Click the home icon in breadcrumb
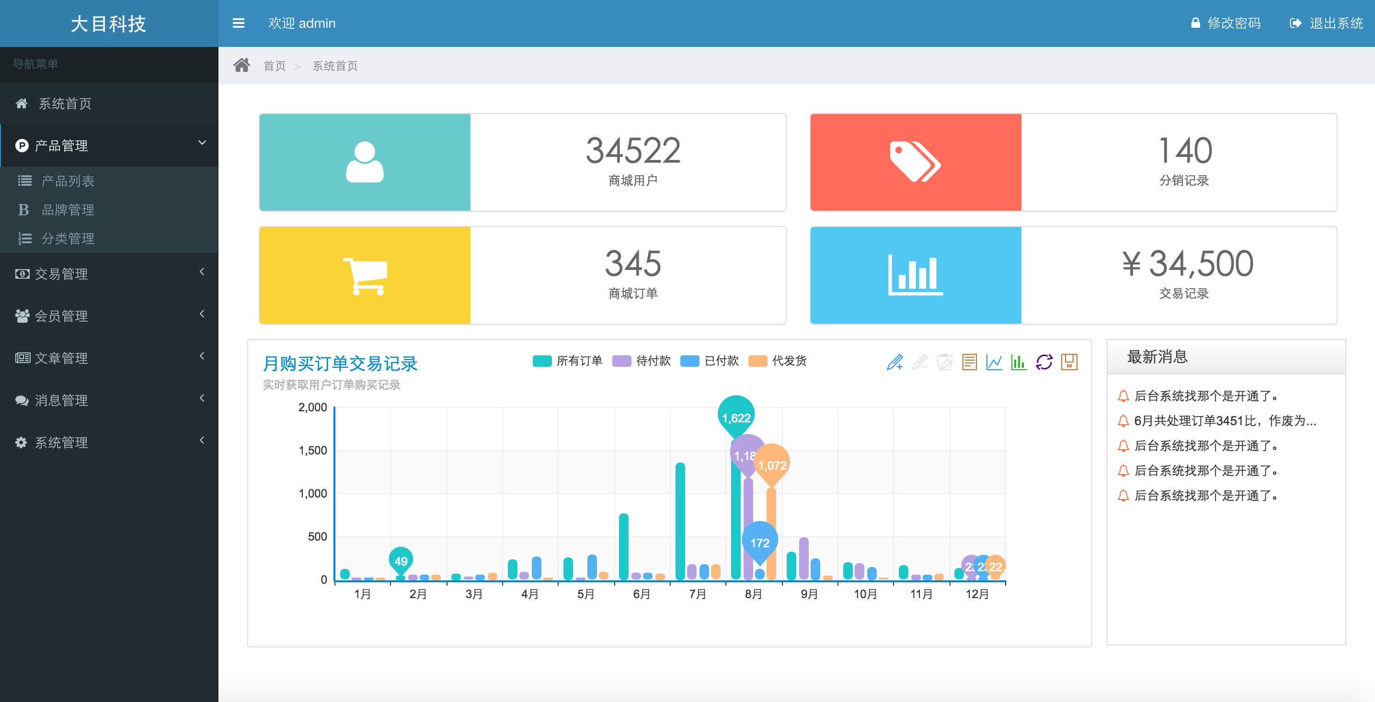Viewport: 1375px width, 702px height. click(x=242, y=65)
